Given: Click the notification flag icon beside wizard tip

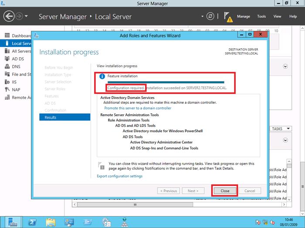Looking at the screenshot, I should (101, 166).
